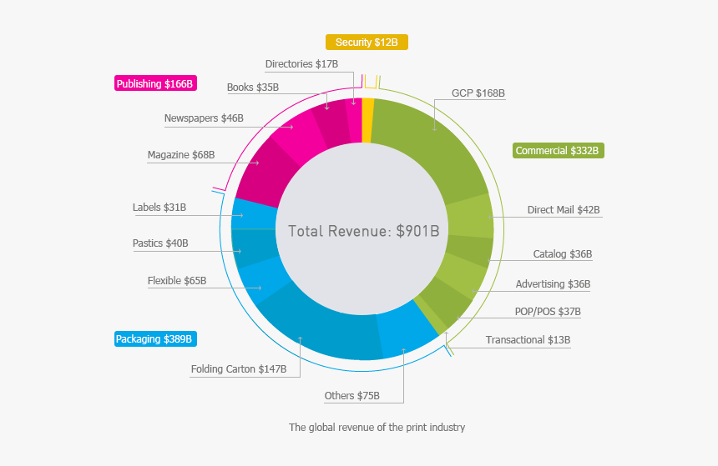Click the Commercial $332B green label
This screenshot has width=718, height=466.
(557, 151)
